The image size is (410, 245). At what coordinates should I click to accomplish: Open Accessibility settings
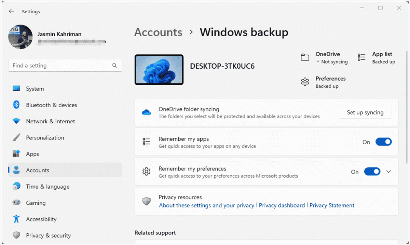[x=65, y=219]
